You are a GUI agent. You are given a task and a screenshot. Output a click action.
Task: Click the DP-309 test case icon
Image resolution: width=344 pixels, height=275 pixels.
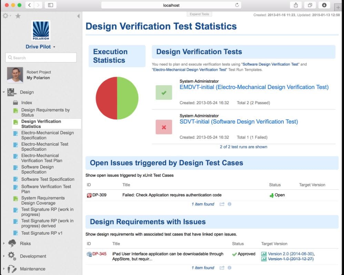coord(90,195)
